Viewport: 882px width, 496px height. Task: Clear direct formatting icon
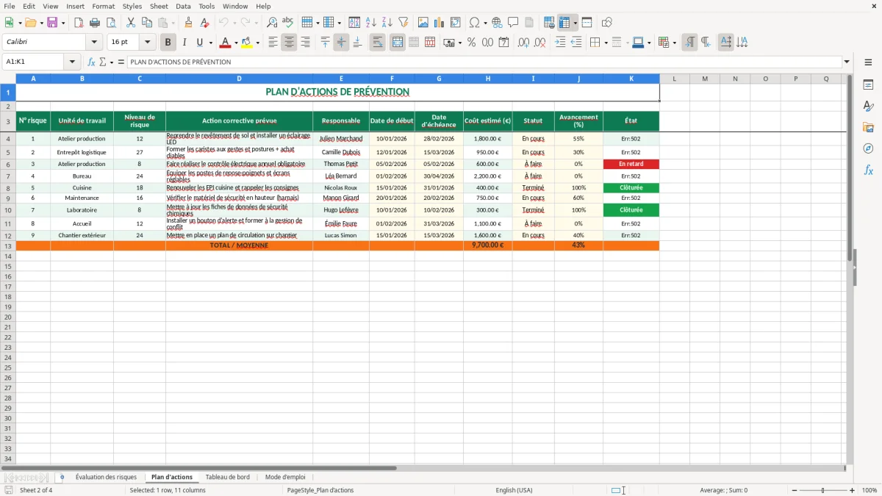point(204,23)
